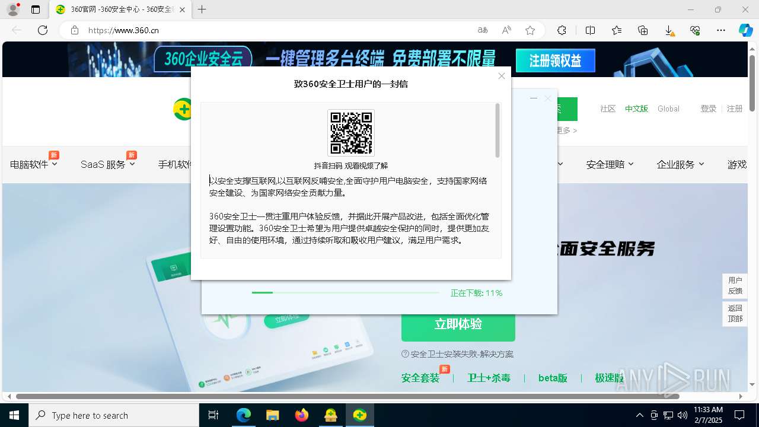Open the 注册 register link
The width and height of the screenshot is (759, 427).
(x=735, y=109)
